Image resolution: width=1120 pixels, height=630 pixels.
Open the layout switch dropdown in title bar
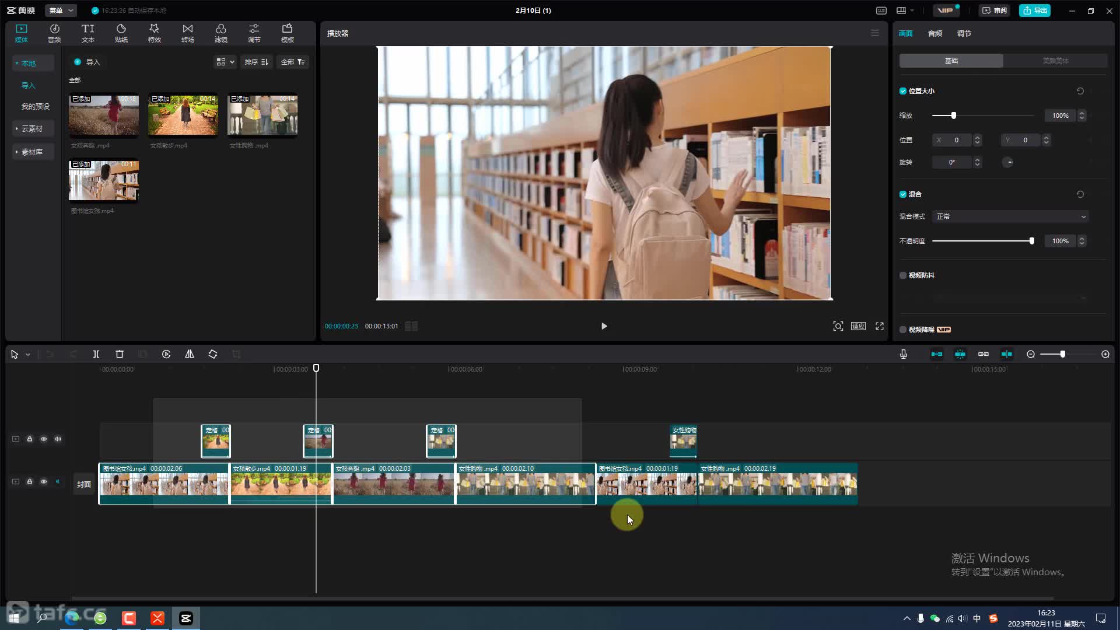pyautogui.click(x=905, y=10)
